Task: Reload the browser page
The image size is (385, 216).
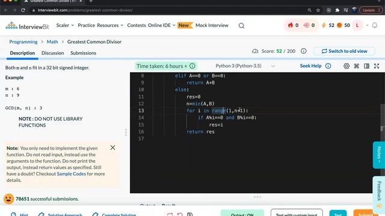Action: (23, 10)
